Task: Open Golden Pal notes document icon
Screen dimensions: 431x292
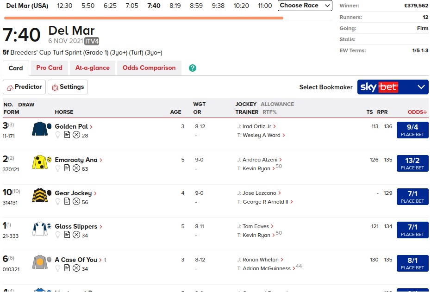Action: click(x=67, y=135)
